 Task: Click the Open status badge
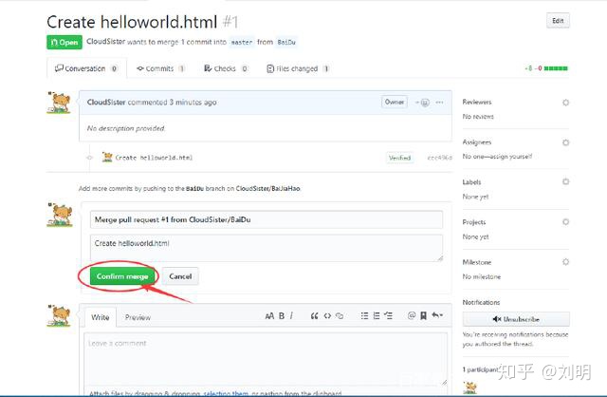(x=64, y=42)
